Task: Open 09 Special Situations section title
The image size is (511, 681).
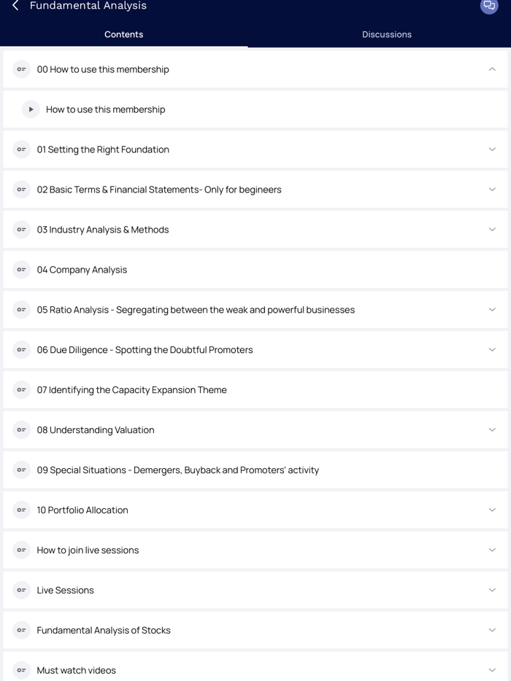Action: 178,470
